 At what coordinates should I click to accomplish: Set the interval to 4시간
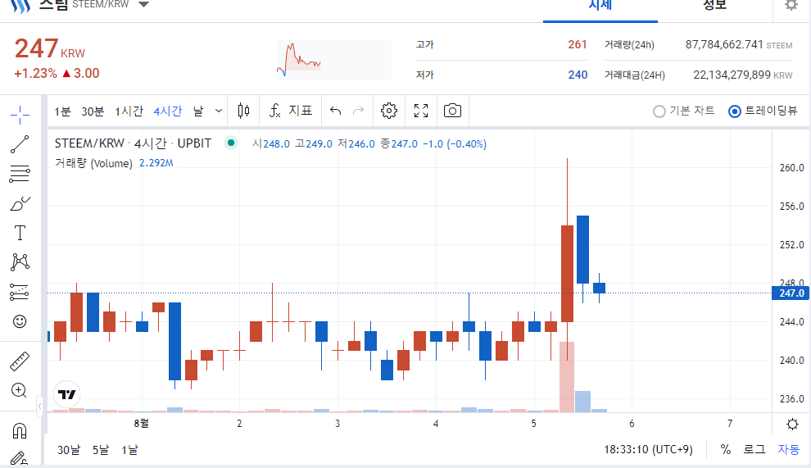(x=168, y=111)
